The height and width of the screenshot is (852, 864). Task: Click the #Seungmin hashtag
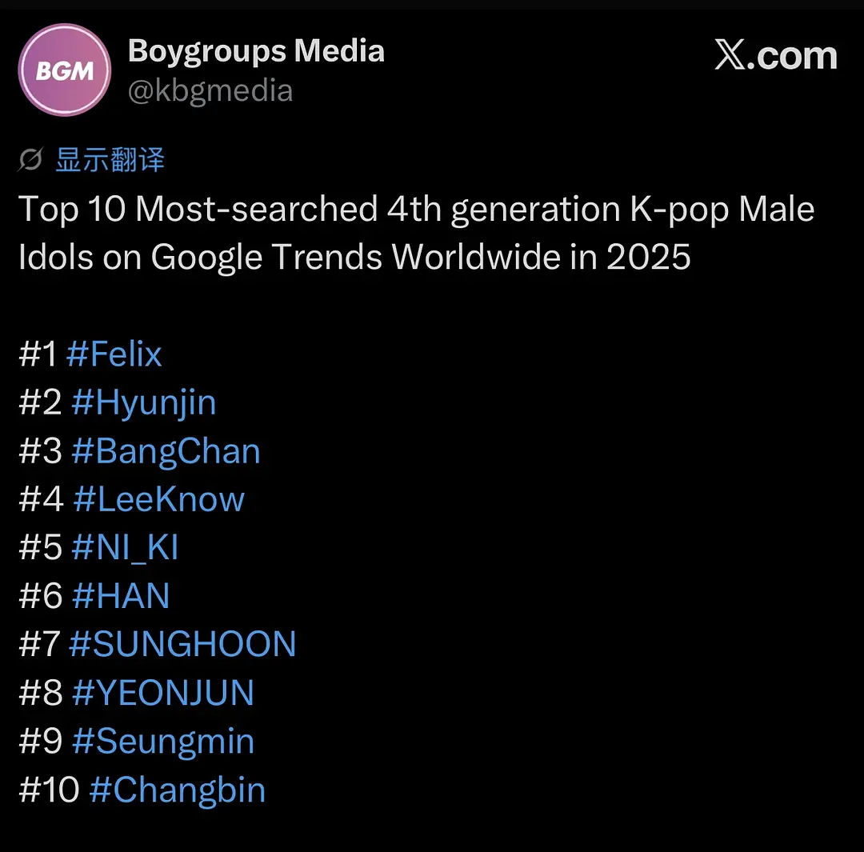[x=163, y=741]
